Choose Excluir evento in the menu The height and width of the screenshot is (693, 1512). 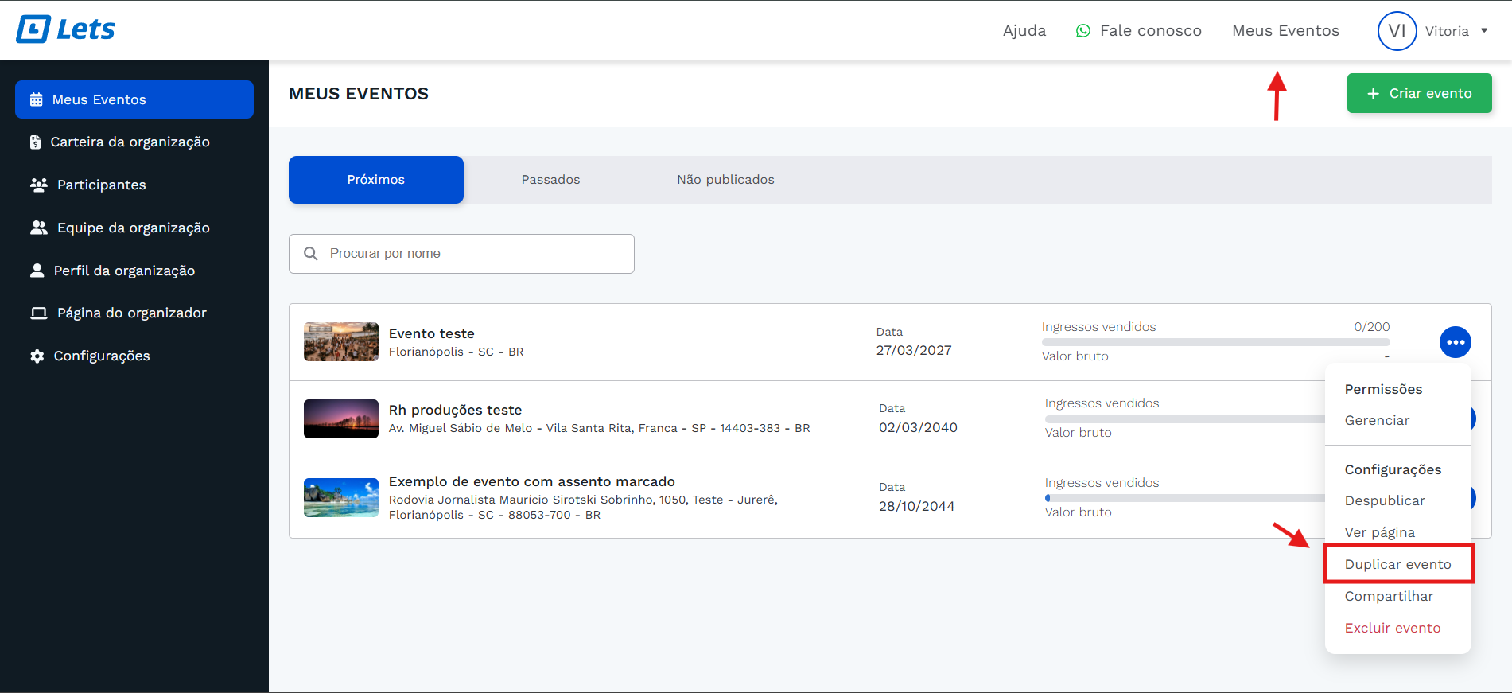point(1392,628)
